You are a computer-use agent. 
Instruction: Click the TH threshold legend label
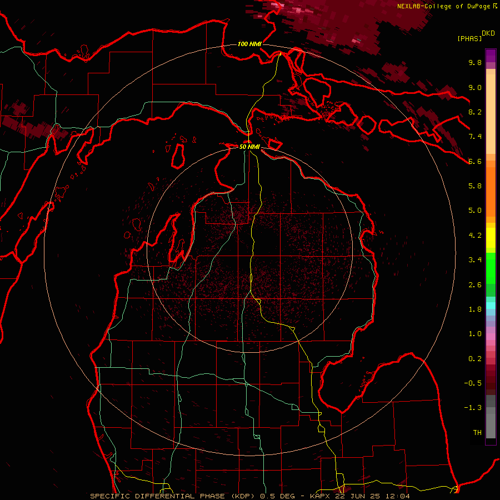tap(477, 433)
